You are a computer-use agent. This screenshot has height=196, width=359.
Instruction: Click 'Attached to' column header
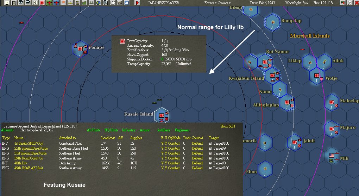[67, 138]
